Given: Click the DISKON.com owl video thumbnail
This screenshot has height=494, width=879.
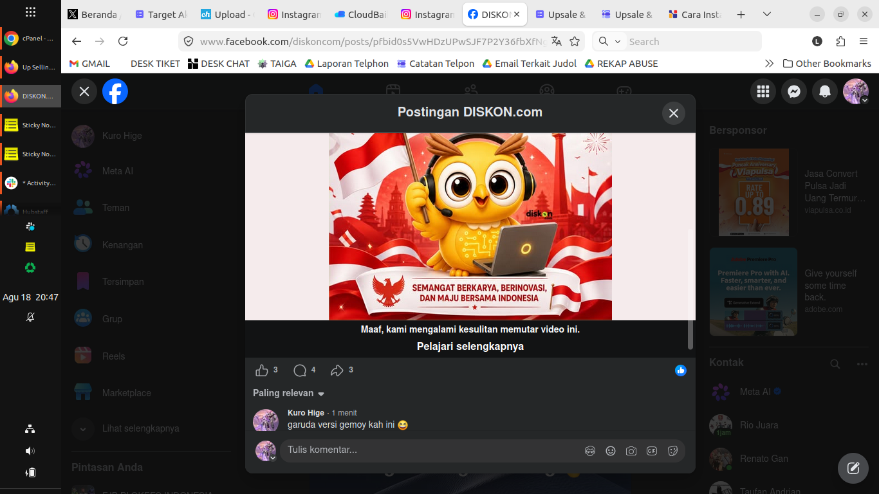Looking at the screenshot, I should (x=470, y=226).
